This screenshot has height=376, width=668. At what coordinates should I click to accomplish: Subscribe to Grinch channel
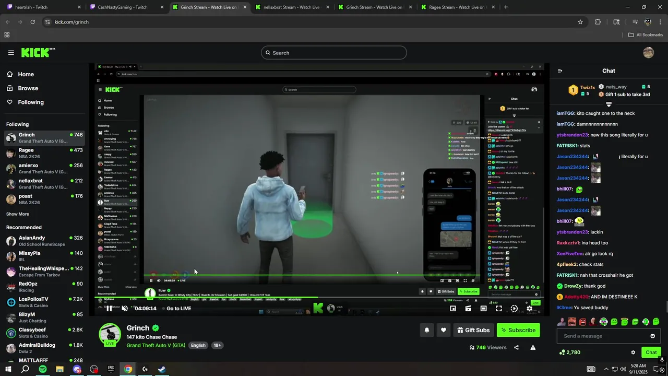pos(518,330)
